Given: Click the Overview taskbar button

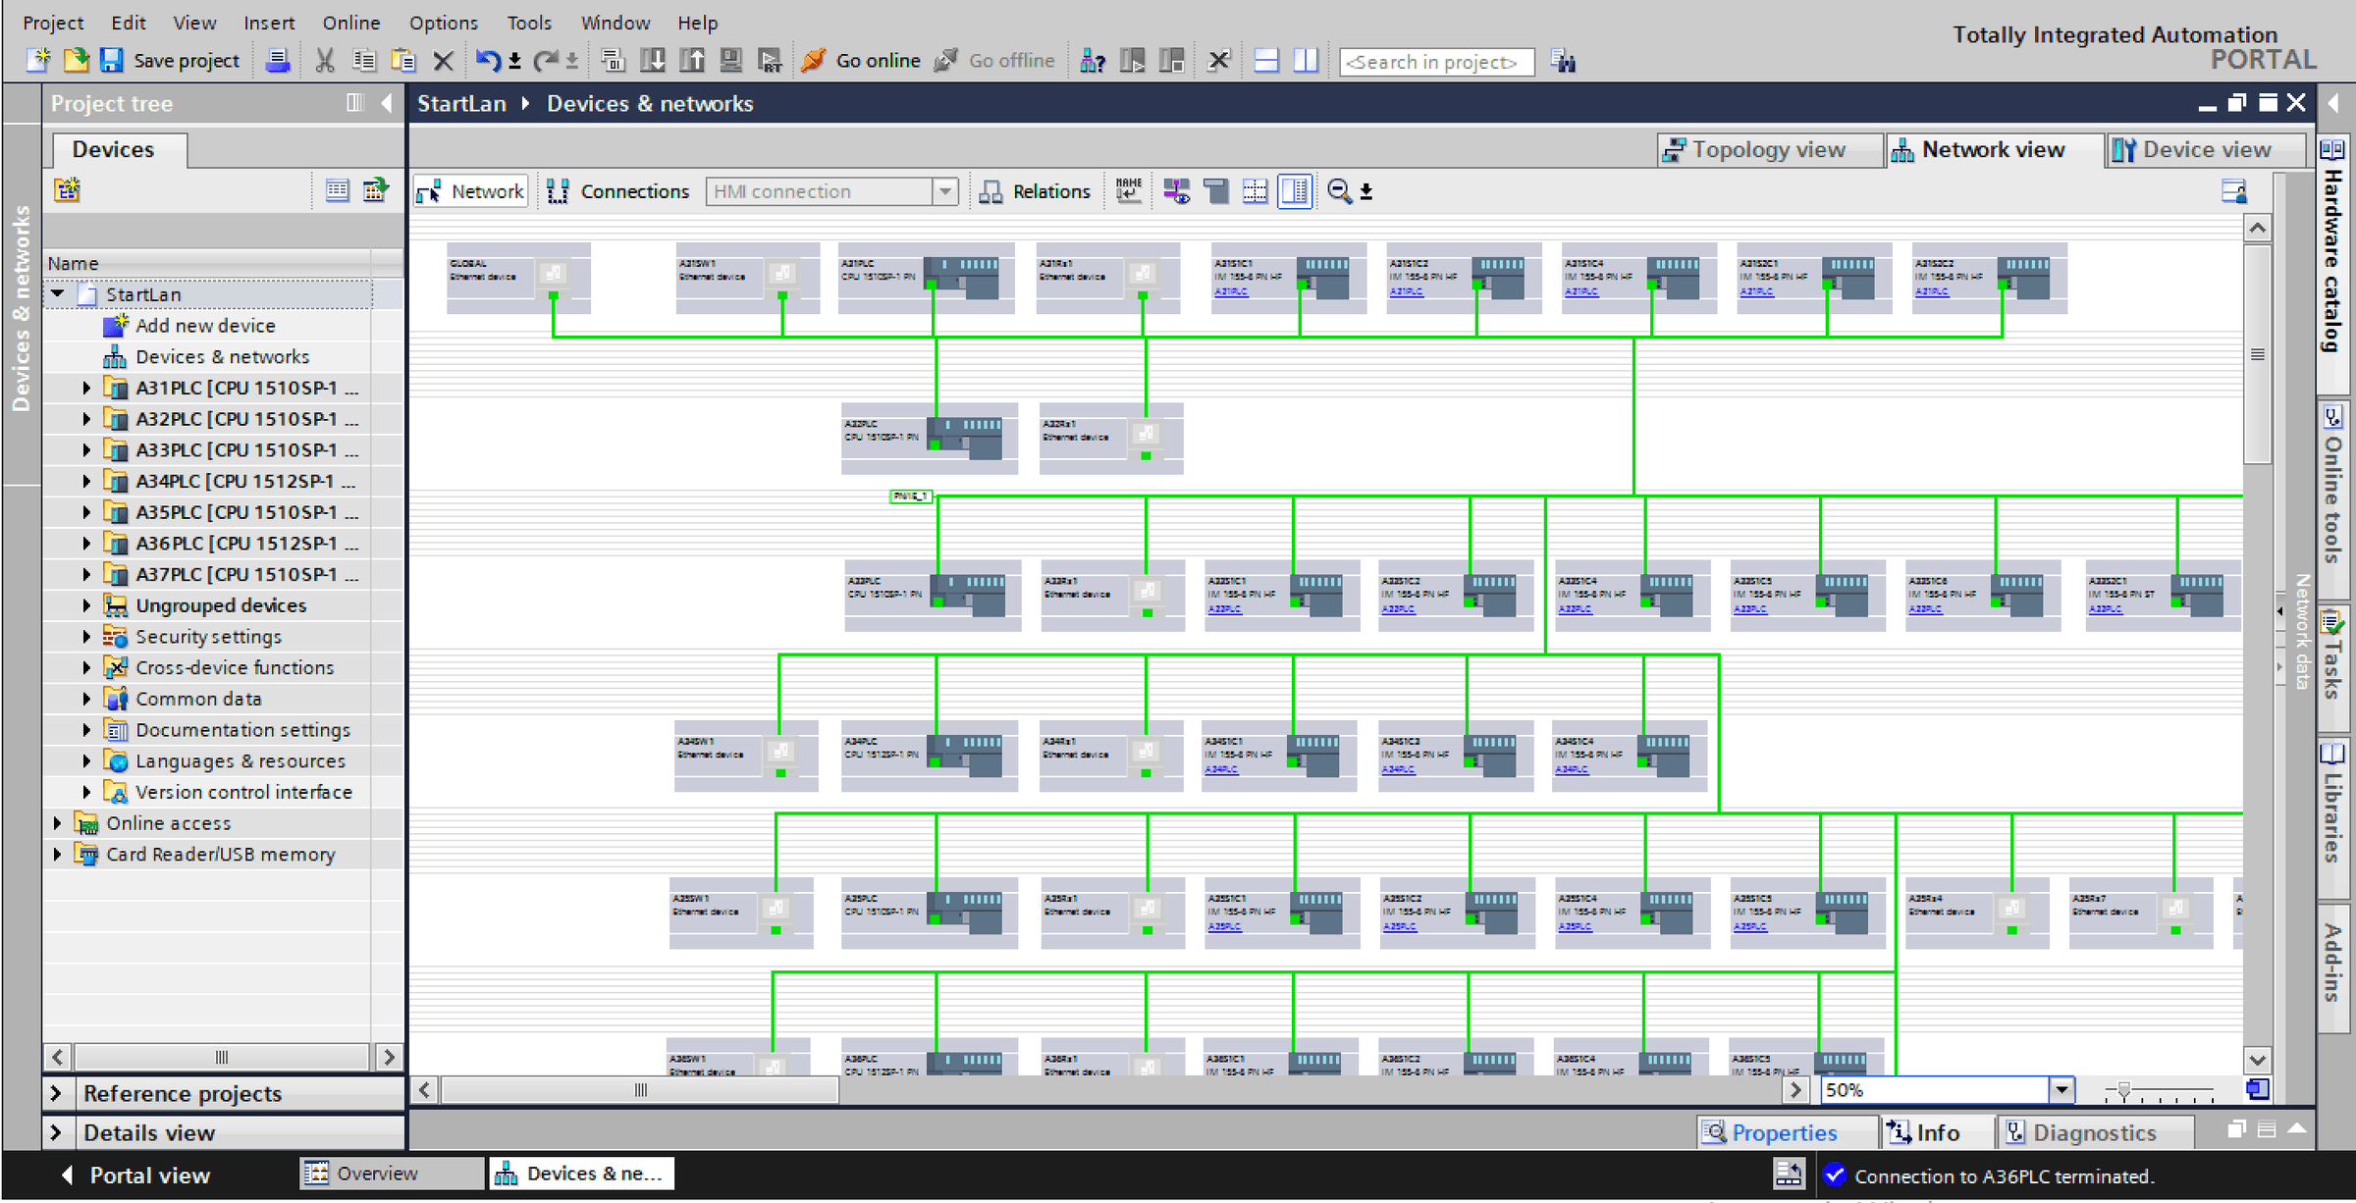Looking at the screenshot, I should click(391, 1174).
